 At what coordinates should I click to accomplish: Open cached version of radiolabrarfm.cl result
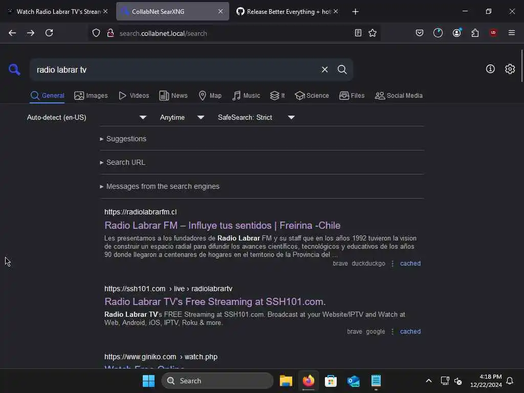[410, 264]
